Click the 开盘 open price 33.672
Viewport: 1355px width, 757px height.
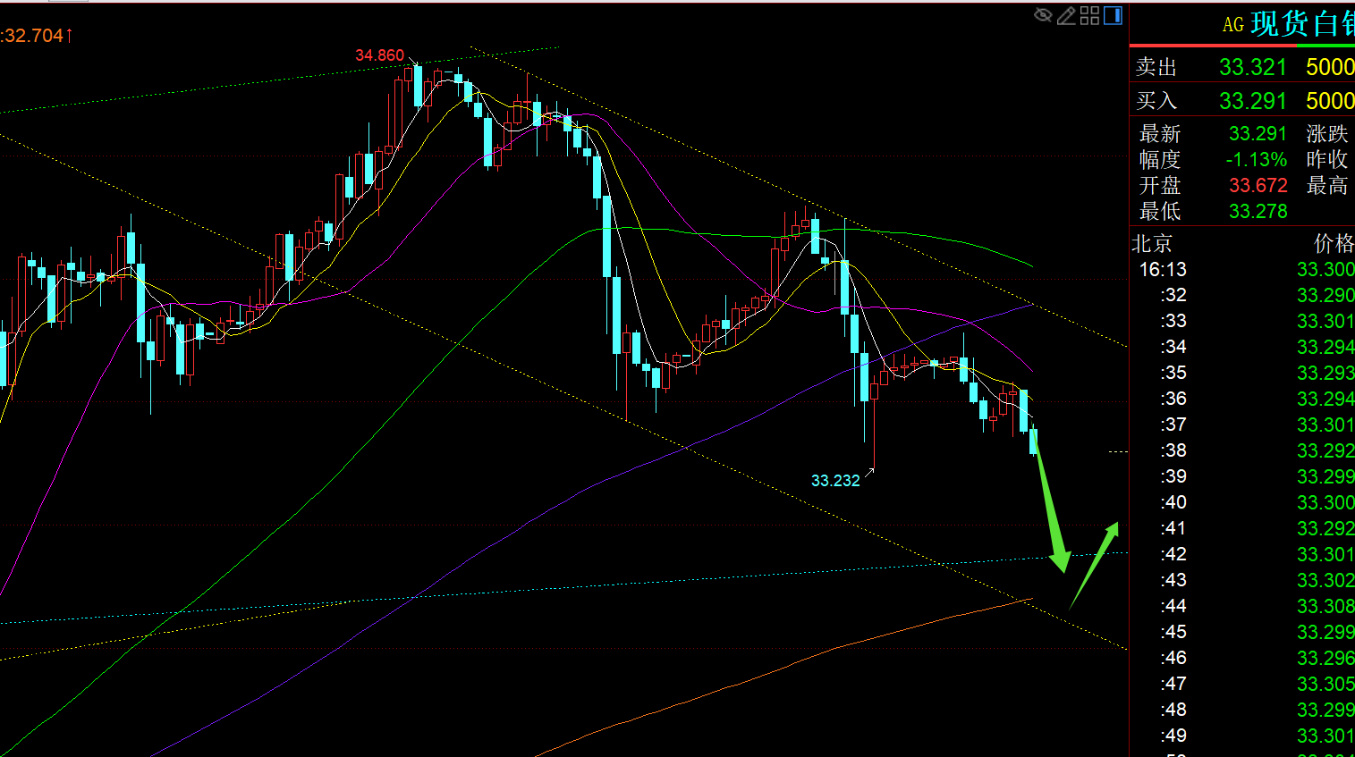[x=1258, y=186]
